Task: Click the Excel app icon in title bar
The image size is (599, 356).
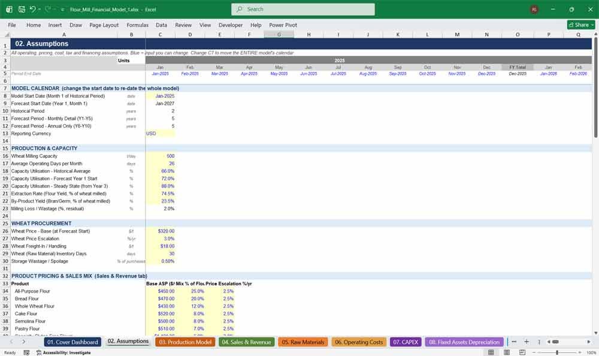Action: click(9, 9)
